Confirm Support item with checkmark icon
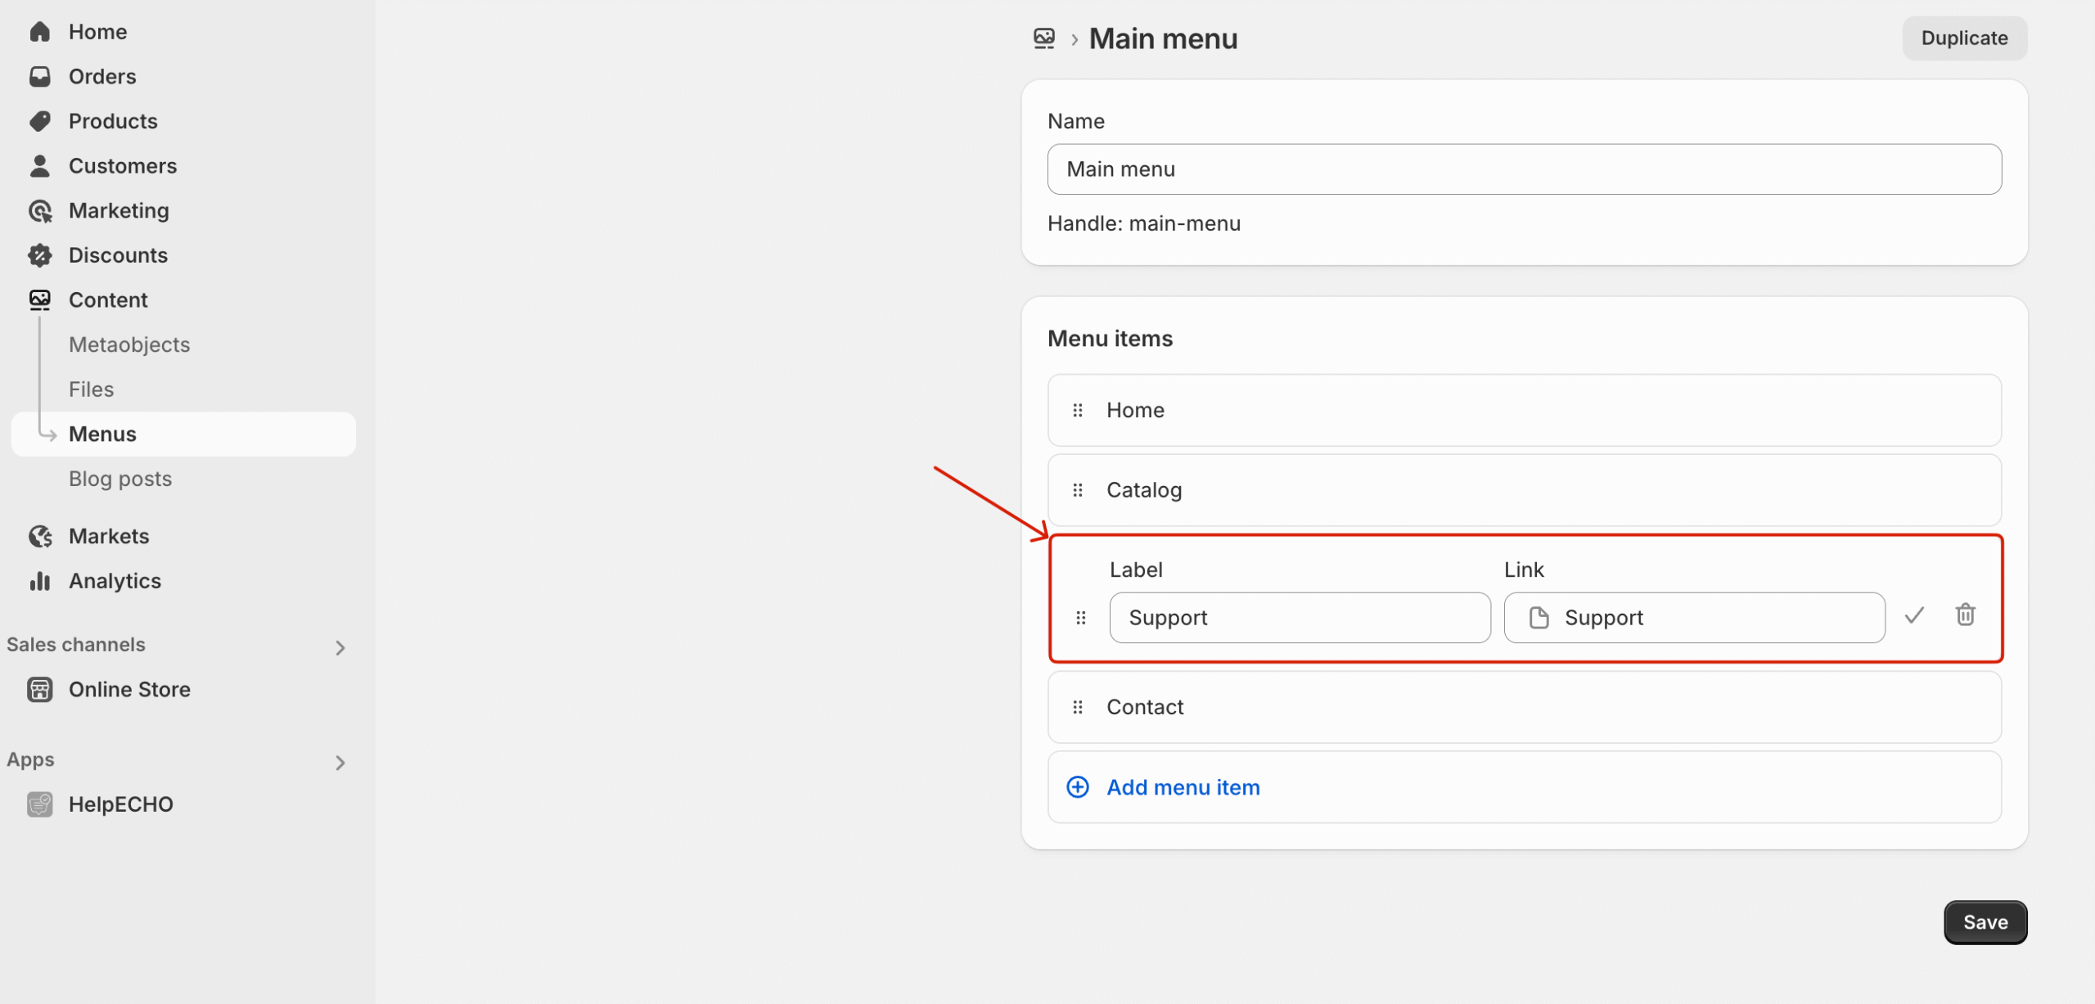Image resolution: width=2095 pixels, height=1004 pixels. [x=1914, y=615]
